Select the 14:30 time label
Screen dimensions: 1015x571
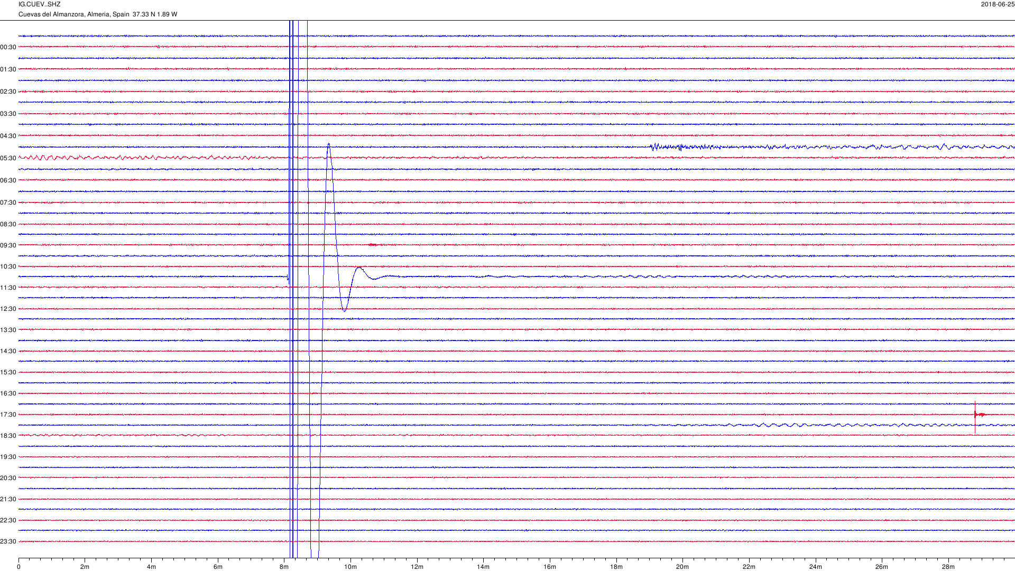pyautogui.click(x=8, y=351)
